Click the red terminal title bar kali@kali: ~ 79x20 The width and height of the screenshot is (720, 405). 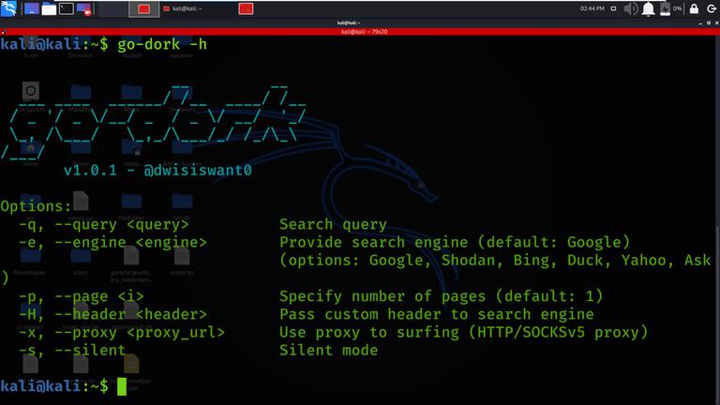[364, 32]
